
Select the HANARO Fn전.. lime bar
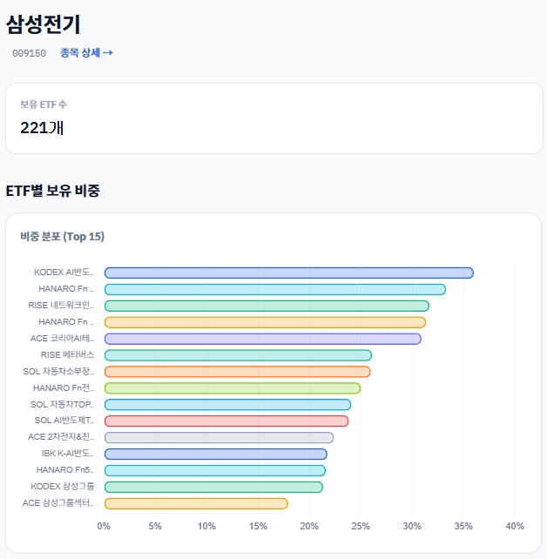(x=233, y=388)
